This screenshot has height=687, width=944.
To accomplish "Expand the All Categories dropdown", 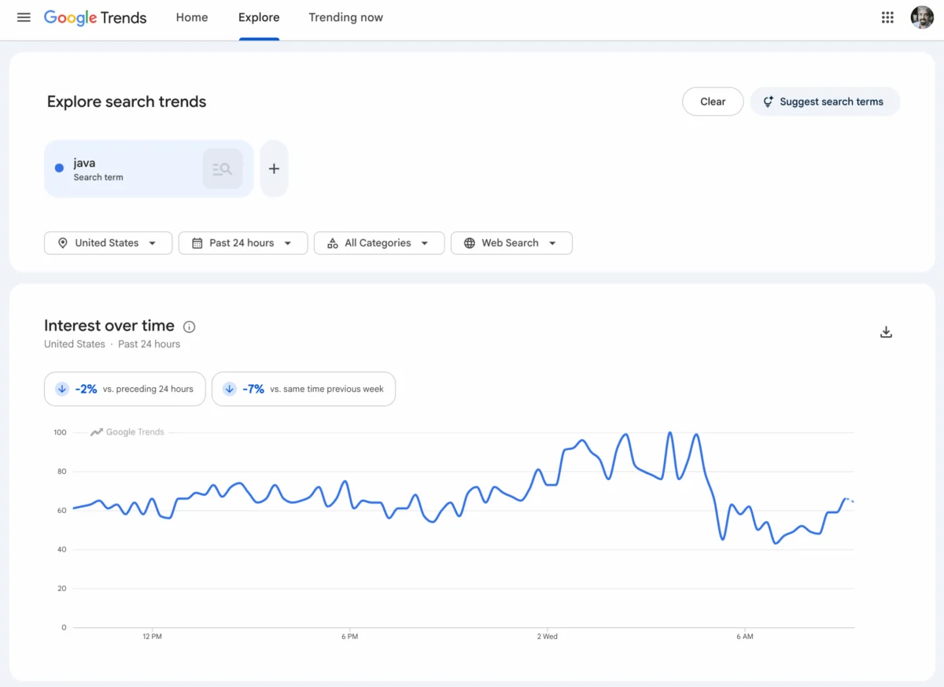I will pyautogui.click(x=379, y=243).
